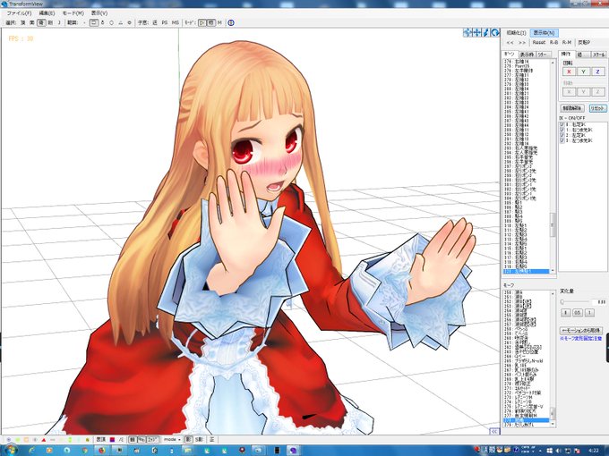Image resolution: width=609 pixels, height=456 pixels.
Task: Click the viewport pan cross-arrows icon
Action: coord(477,33)
